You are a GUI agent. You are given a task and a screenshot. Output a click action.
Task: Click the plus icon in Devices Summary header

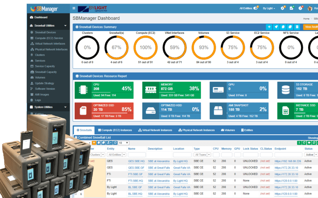point(269,27)
